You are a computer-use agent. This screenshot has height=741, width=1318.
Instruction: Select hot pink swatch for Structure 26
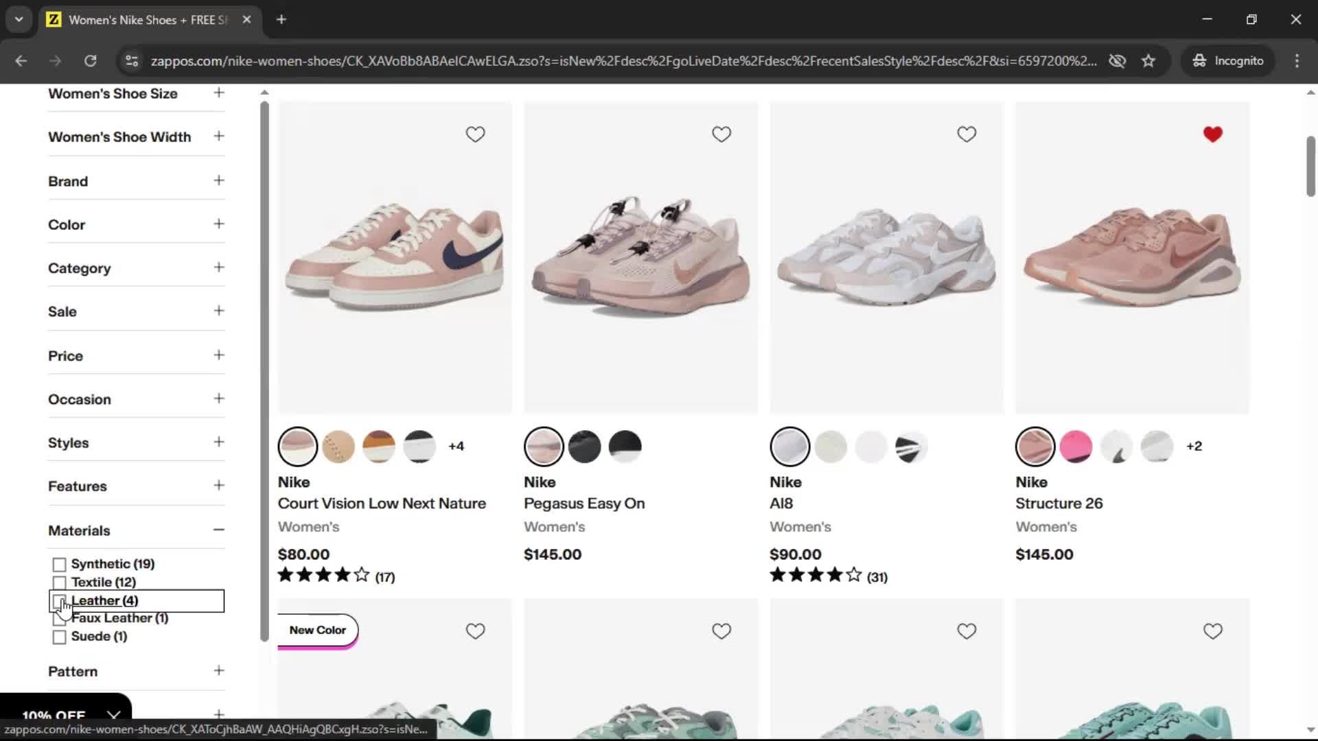click(1076, 446)
